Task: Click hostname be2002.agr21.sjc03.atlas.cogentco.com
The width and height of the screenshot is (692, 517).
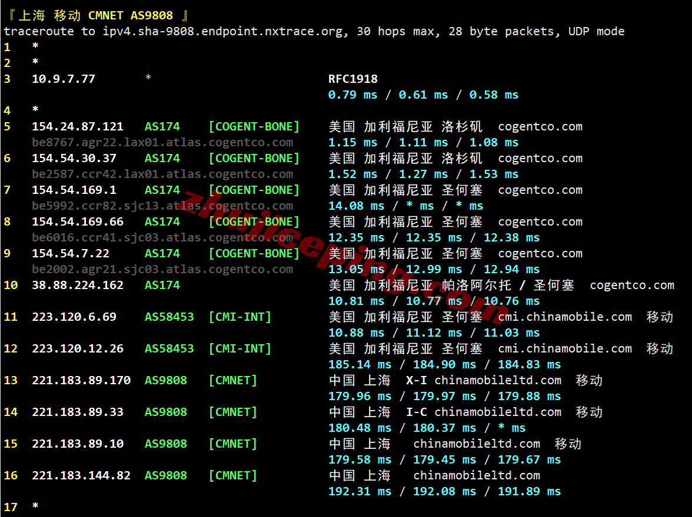Action: click(x=162, y=269)
